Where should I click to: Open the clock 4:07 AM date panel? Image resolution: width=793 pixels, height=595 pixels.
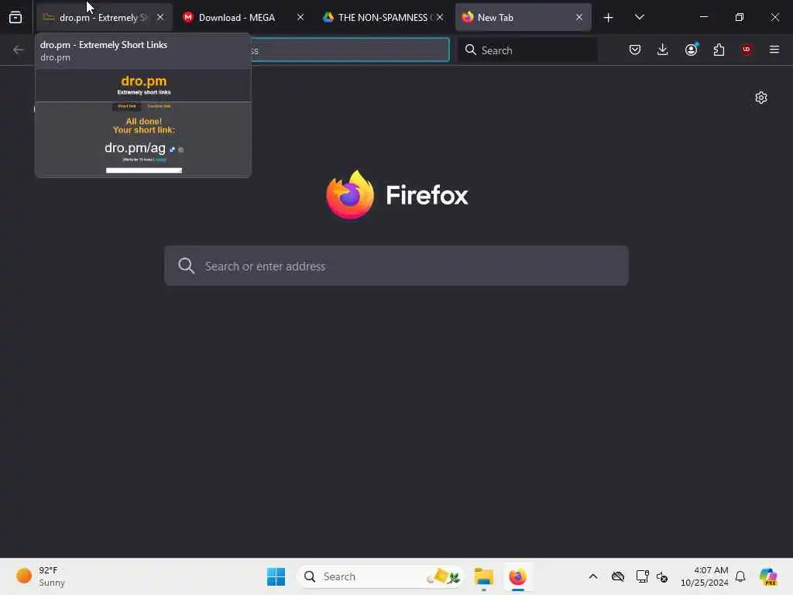[x=705, y=576]
